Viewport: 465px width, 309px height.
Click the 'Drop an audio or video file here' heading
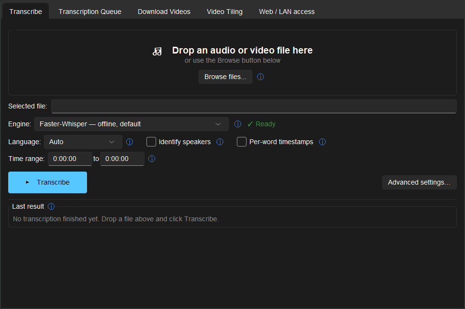click(x=242, y=50)
